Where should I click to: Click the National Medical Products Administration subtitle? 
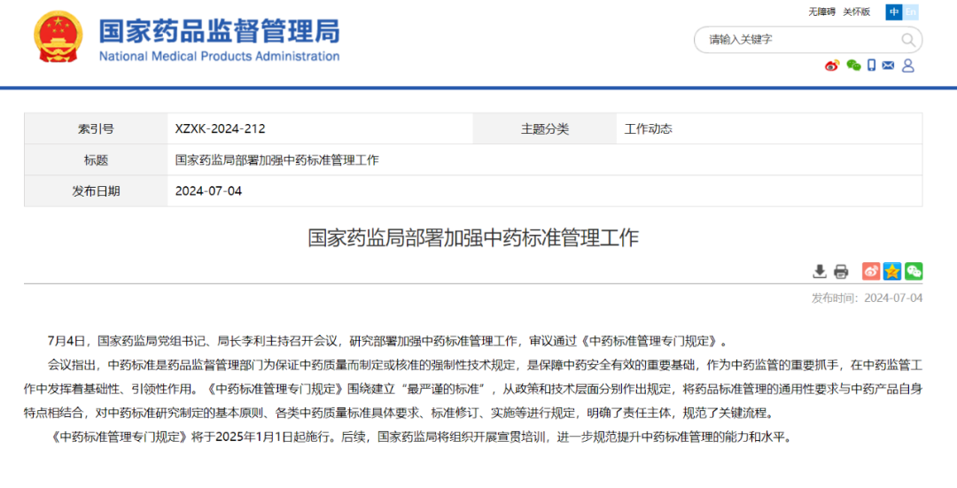[219, 56]
